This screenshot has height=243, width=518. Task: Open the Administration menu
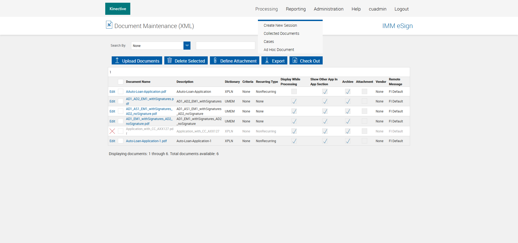pyautogui.click(x=328, y=9)
